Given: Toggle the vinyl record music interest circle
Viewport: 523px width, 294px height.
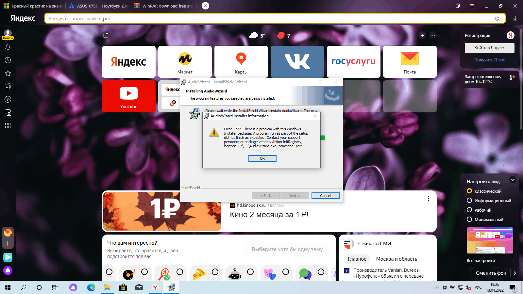Looking at the screenshot, I should click(x=144, y=272).
